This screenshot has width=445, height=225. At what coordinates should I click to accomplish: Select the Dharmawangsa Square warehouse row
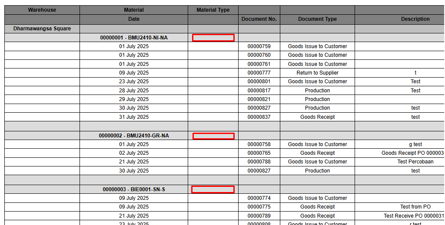[42, 29]
